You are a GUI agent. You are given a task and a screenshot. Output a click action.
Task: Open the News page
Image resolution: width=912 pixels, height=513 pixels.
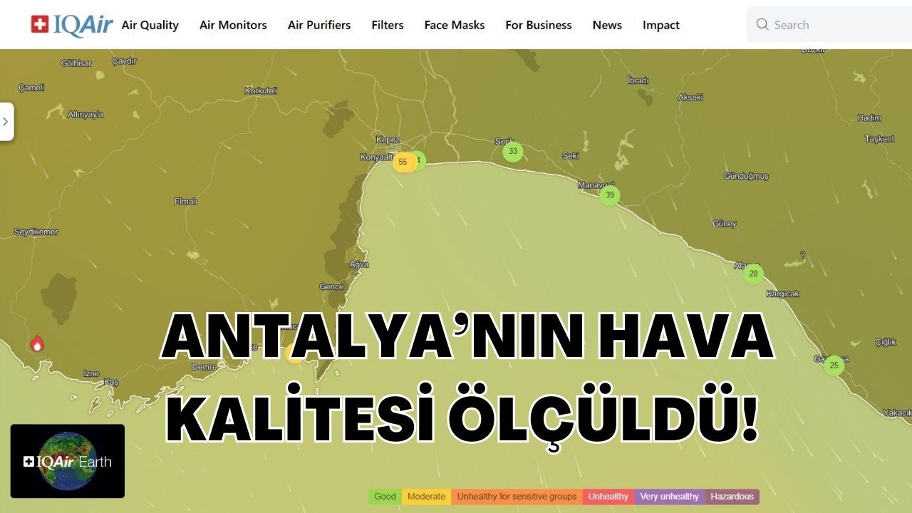pos(607,25)
